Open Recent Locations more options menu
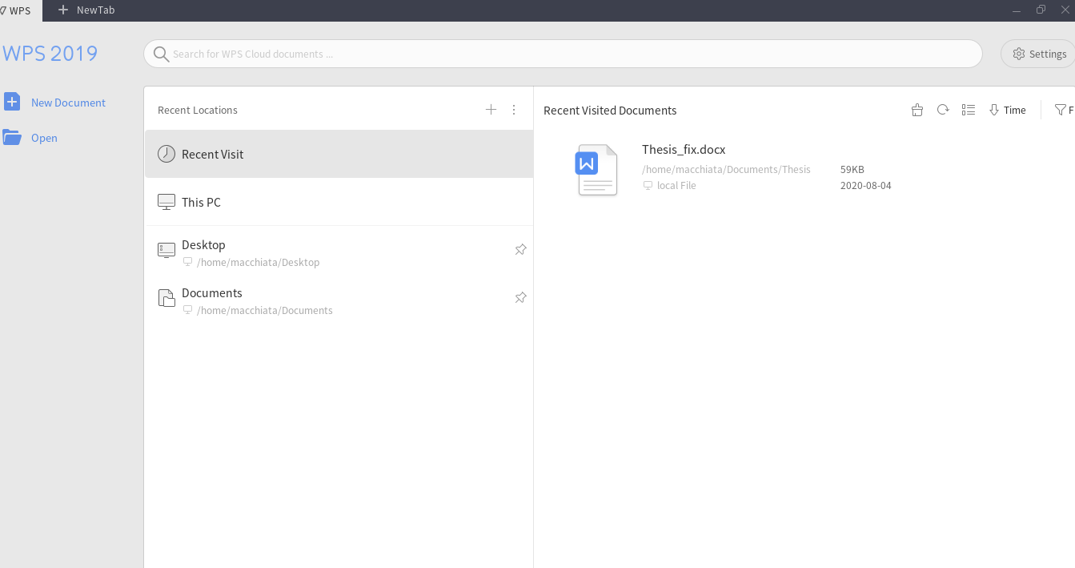Viewport: 1075px width, 568px height. [514, 110]
